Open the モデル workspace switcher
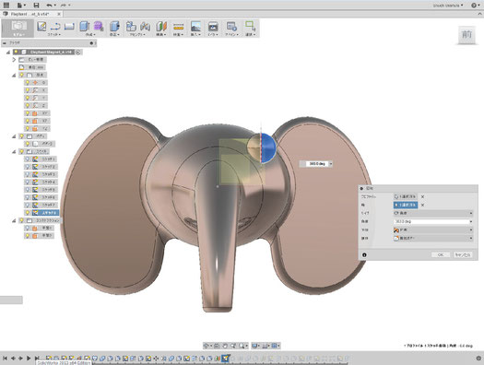The width and height of the screenshot is (484, 365). coord(18,28)
